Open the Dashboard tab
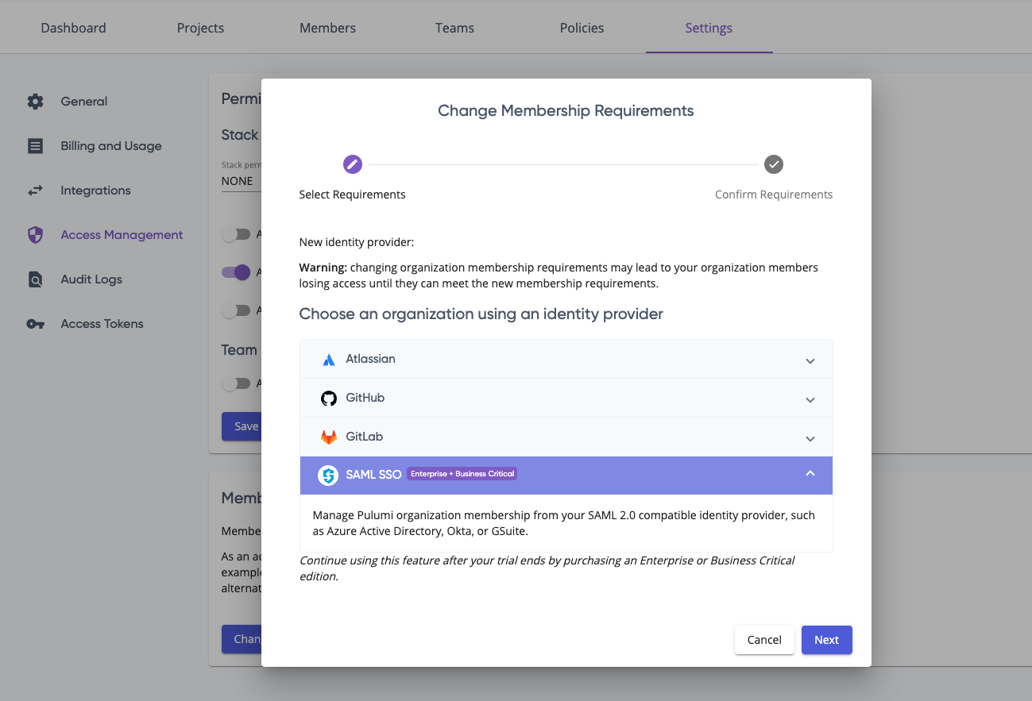Screen dimensions: 1032x701 [x=73, y=28]
